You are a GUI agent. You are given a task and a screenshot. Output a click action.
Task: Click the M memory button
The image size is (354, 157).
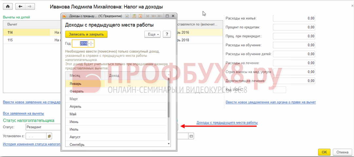pyautogui.click(x=148, y=16)
